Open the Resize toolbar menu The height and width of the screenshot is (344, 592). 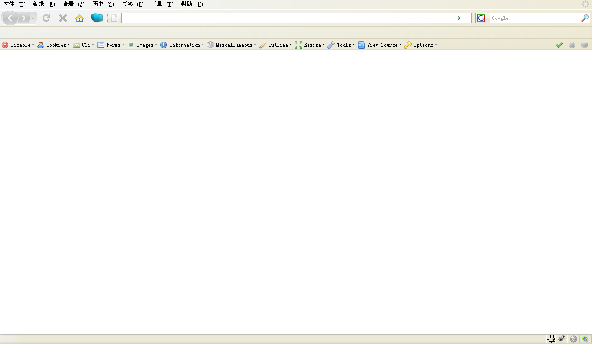point(309,45)
